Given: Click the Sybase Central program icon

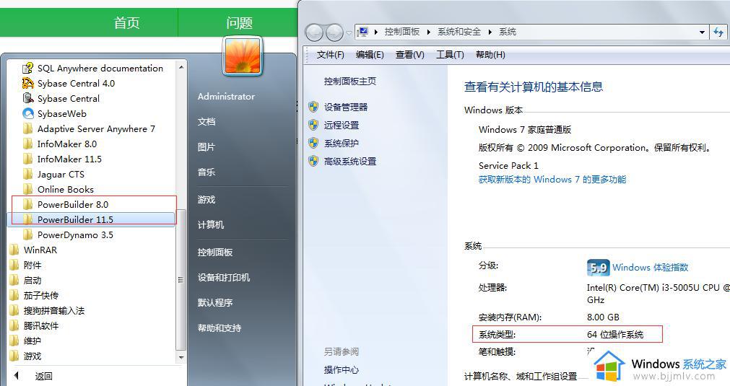Looking at the screenshot, I should coord(28,98).
